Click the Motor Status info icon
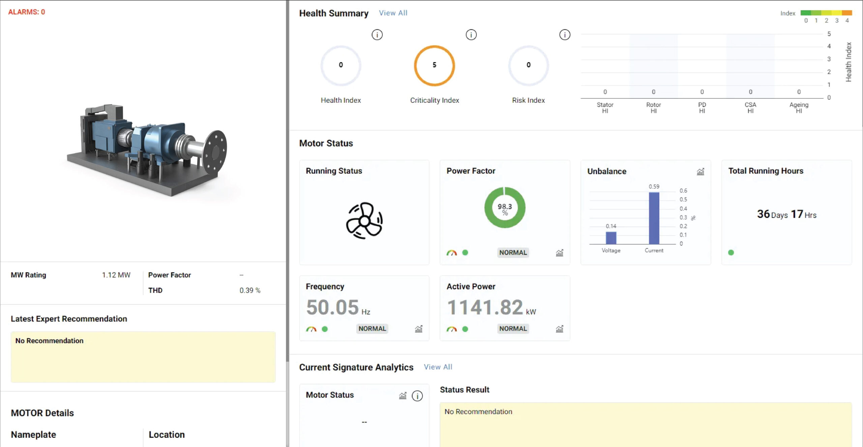 pyautogui.click(x=417, y=395)
